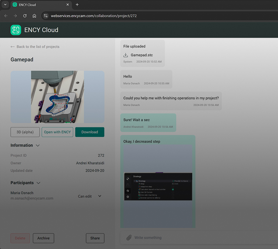Open the tab search dropdown
The height and width of the screenshot is (249, 278).
point(5,4)
